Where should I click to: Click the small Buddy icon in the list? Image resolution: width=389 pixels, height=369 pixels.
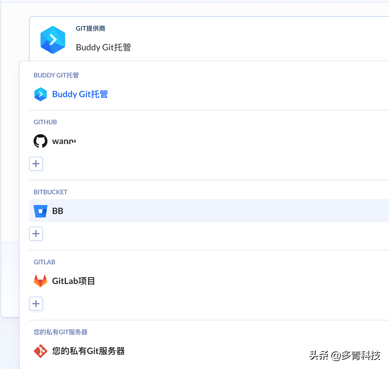click(x=41, y=94)
